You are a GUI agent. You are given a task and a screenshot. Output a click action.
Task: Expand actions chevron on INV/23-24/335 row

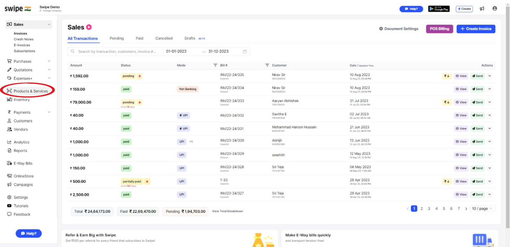click(490, 76)
